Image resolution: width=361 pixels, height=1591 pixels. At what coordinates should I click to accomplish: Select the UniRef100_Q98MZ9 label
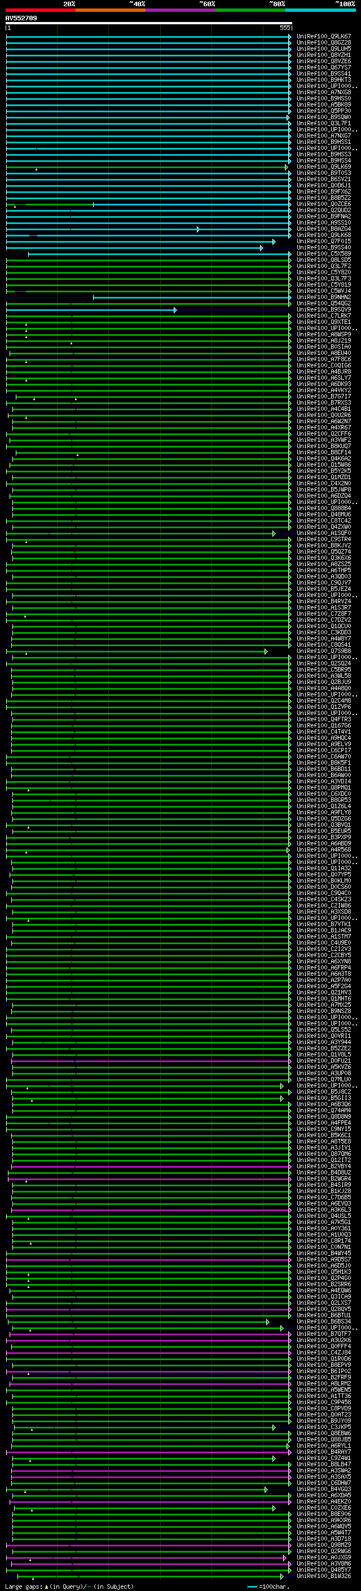[324, 1545]
